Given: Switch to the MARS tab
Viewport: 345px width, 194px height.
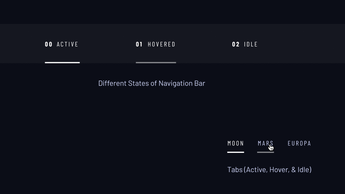Looking at the screenshot, I should pos(265,144).
